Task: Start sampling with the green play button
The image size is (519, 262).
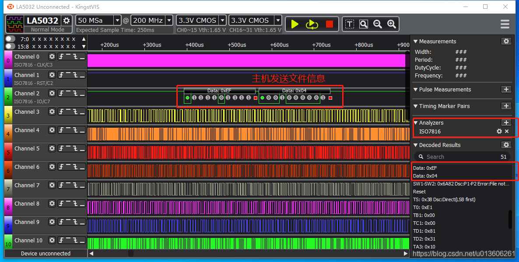Action: 295,24
